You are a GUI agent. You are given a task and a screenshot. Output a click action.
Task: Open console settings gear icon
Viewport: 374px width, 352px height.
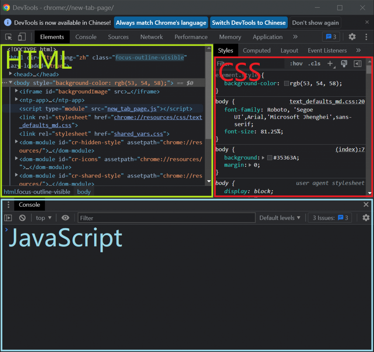pos(366,218)
